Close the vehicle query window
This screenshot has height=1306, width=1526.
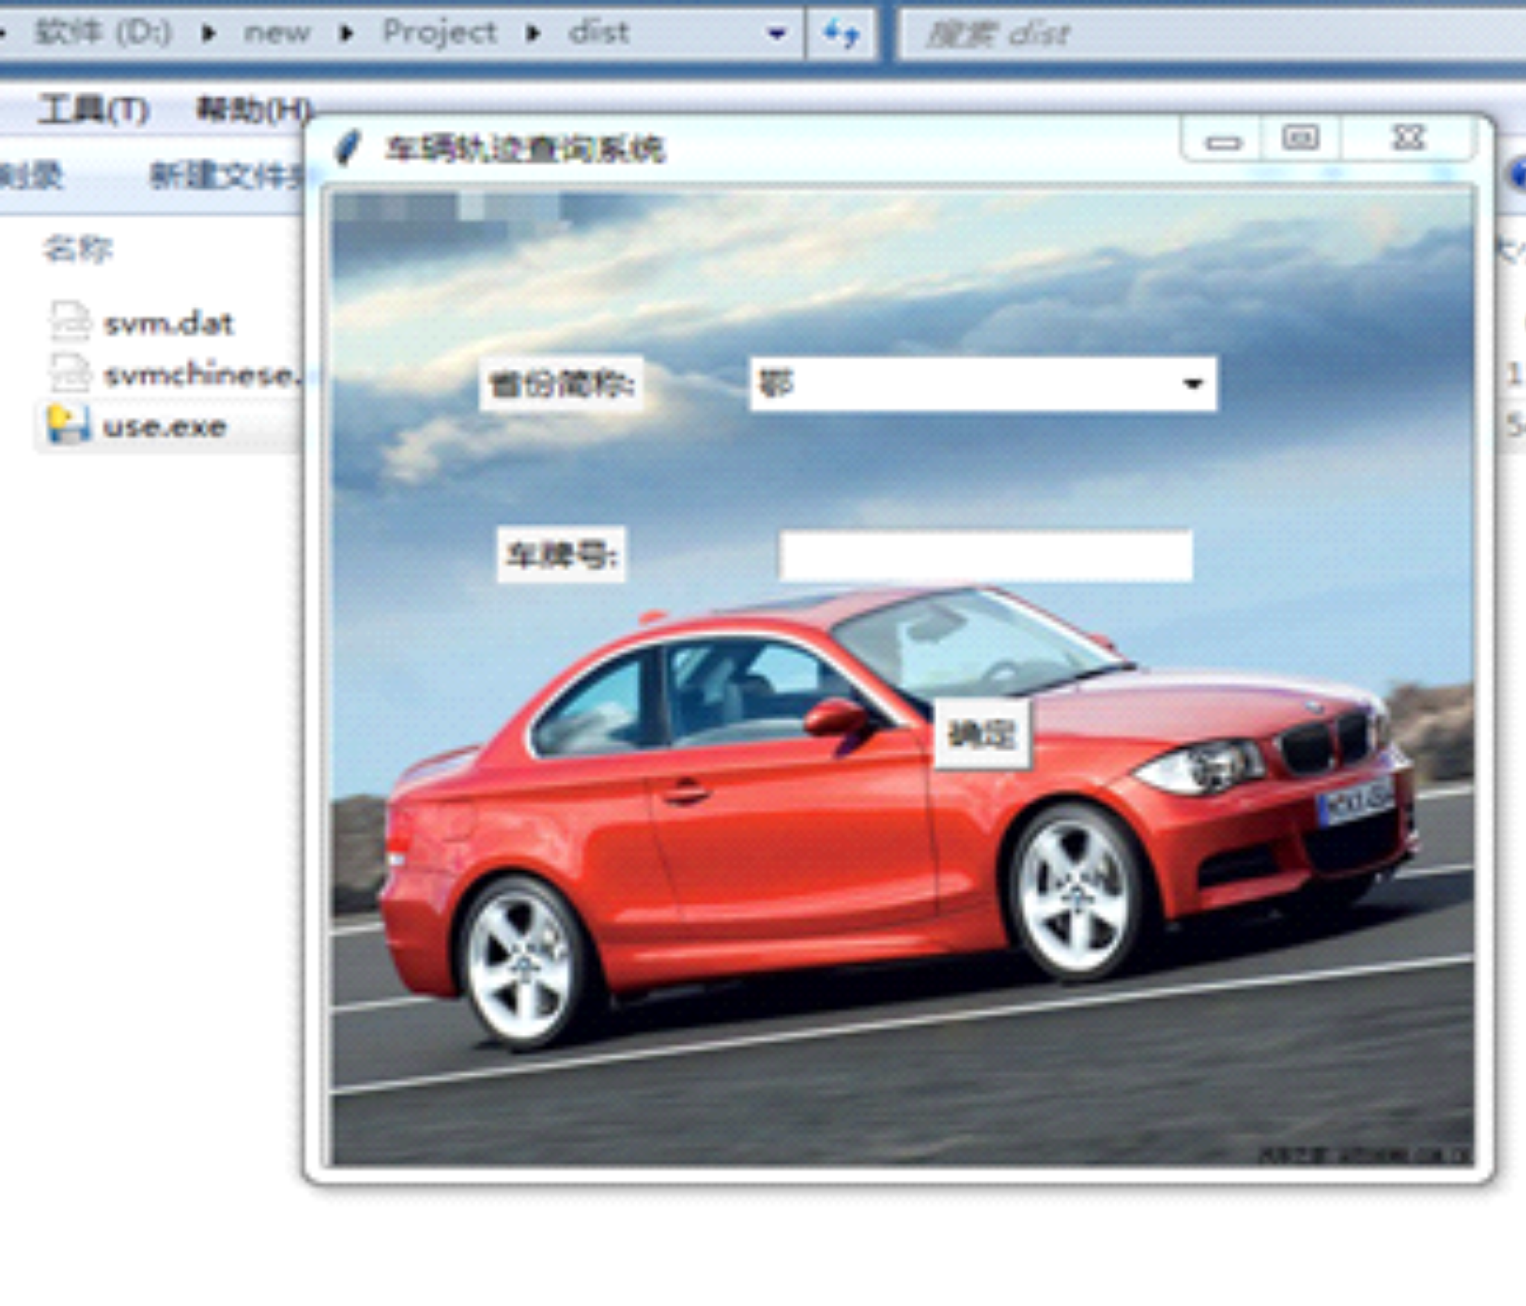(1408, 138)
